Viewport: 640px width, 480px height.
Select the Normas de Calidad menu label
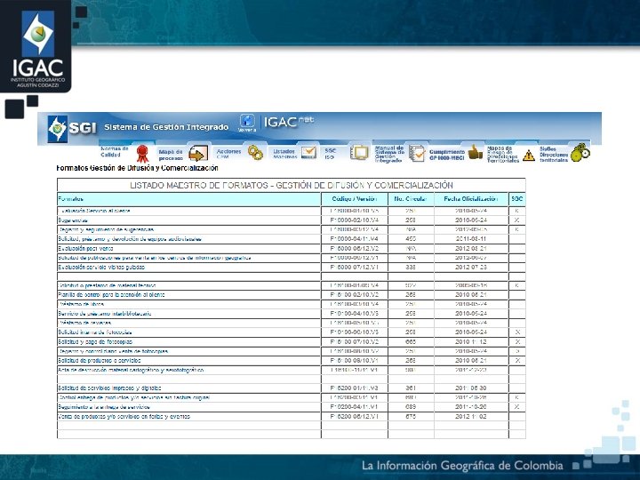point(115,152)
